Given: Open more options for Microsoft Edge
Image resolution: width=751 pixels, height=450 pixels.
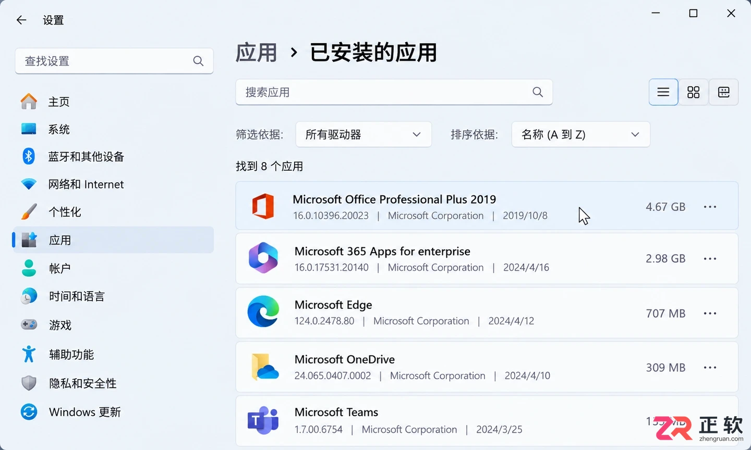Looking at the screenshot, I should pyautogui.click(x=710, y=314).
